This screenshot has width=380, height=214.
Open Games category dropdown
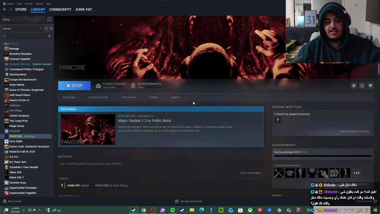pyautogui.click(x=22, y=29)
